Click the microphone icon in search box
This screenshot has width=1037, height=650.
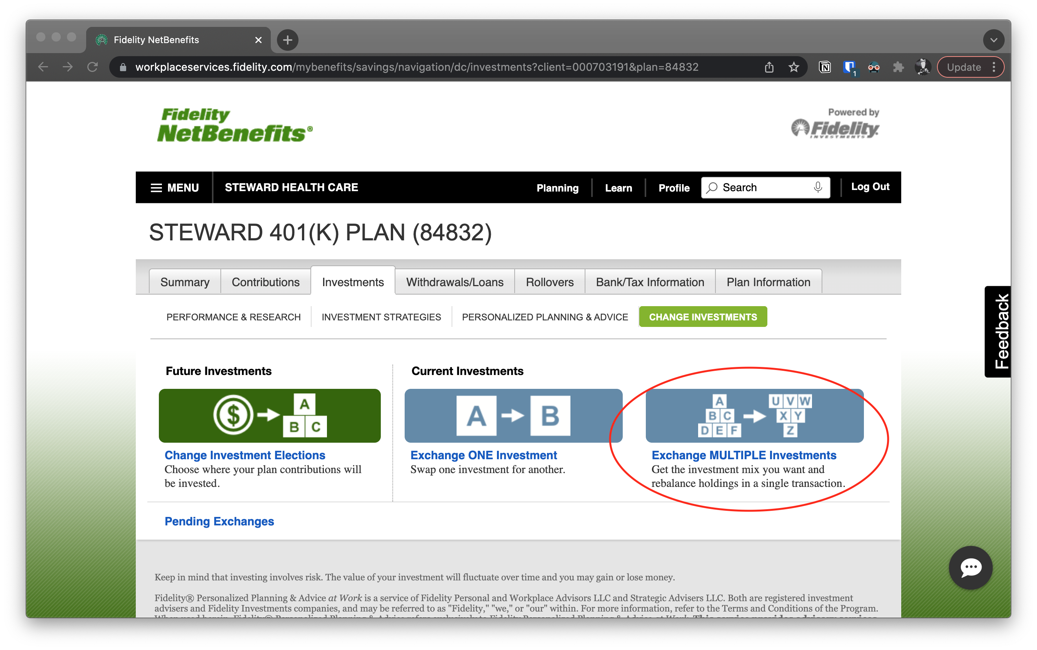click(x=818, y=187)
